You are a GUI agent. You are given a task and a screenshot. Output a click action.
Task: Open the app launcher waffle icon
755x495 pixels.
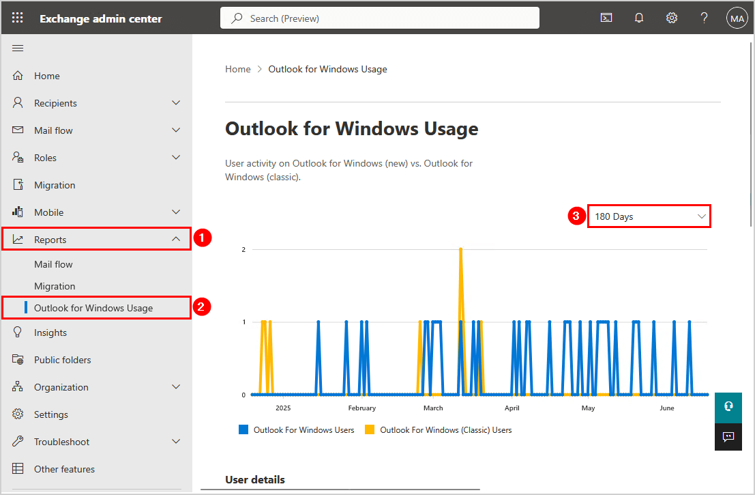(18, 18)
